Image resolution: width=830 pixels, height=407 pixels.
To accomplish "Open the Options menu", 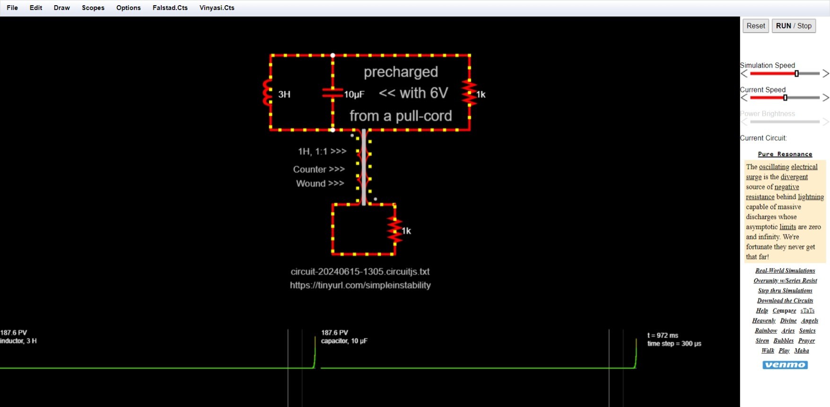I will click(129, 8).
